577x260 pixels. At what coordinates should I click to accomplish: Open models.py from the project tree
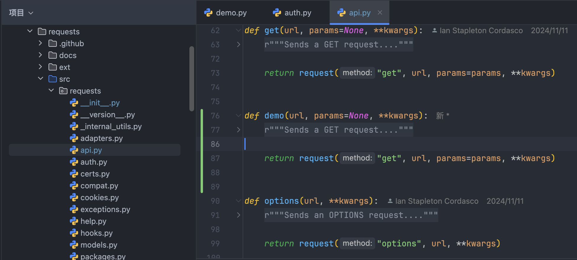point(99,245)
